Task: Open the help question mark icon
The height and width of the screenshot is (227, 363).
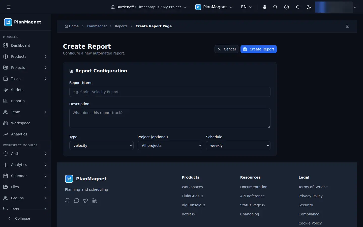Action: pos(287,7)
